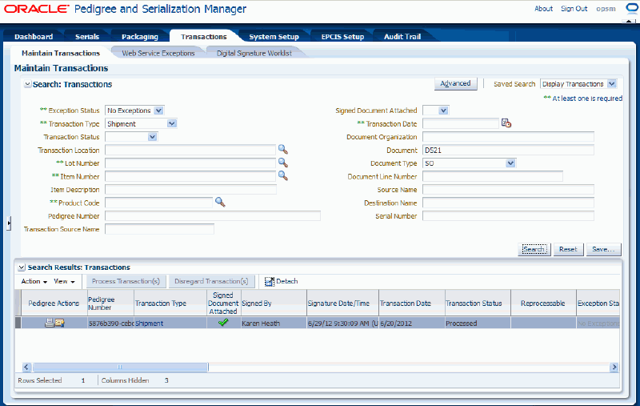This screenshot has height=406, width=640.
Task: Open the View menu in results toolbar
Action: (65, 281)
